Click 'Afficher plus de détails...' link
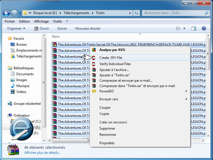Image resolution: width=213 pixels, height=160 pixels. (43, 153)
